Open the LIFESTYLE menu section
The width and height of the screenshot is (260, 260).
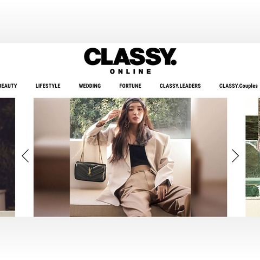click(x=48, y=86)
